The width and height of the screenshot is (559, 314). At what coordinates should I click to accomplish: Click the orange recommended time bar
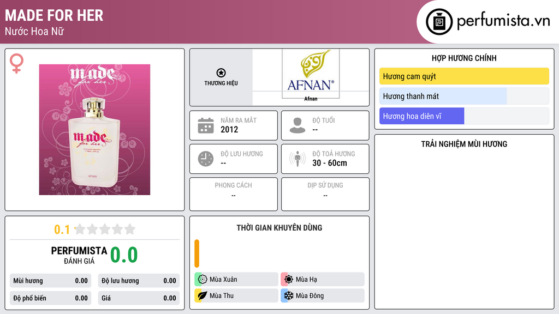(197, 253)
